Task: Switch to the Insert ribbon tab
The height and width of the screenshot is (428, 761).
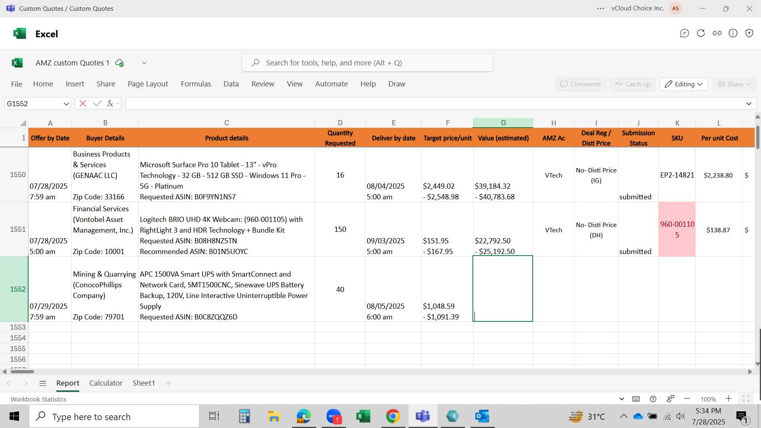Action: (75, 84)
